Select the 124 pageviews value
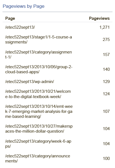Viewport: 115px width, 168px height. 106,94
